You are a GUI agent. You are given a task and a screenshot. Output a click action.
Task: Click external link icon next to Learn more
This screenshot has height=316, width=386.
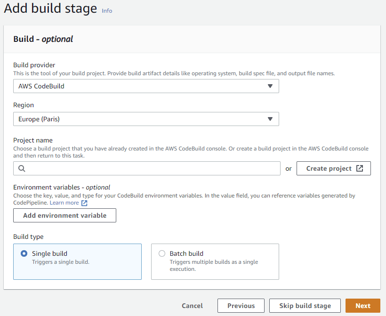coord(84,203)
